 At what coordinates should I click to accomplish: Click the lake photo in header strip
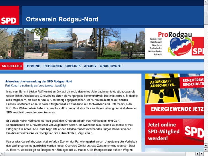coord(60,44)
